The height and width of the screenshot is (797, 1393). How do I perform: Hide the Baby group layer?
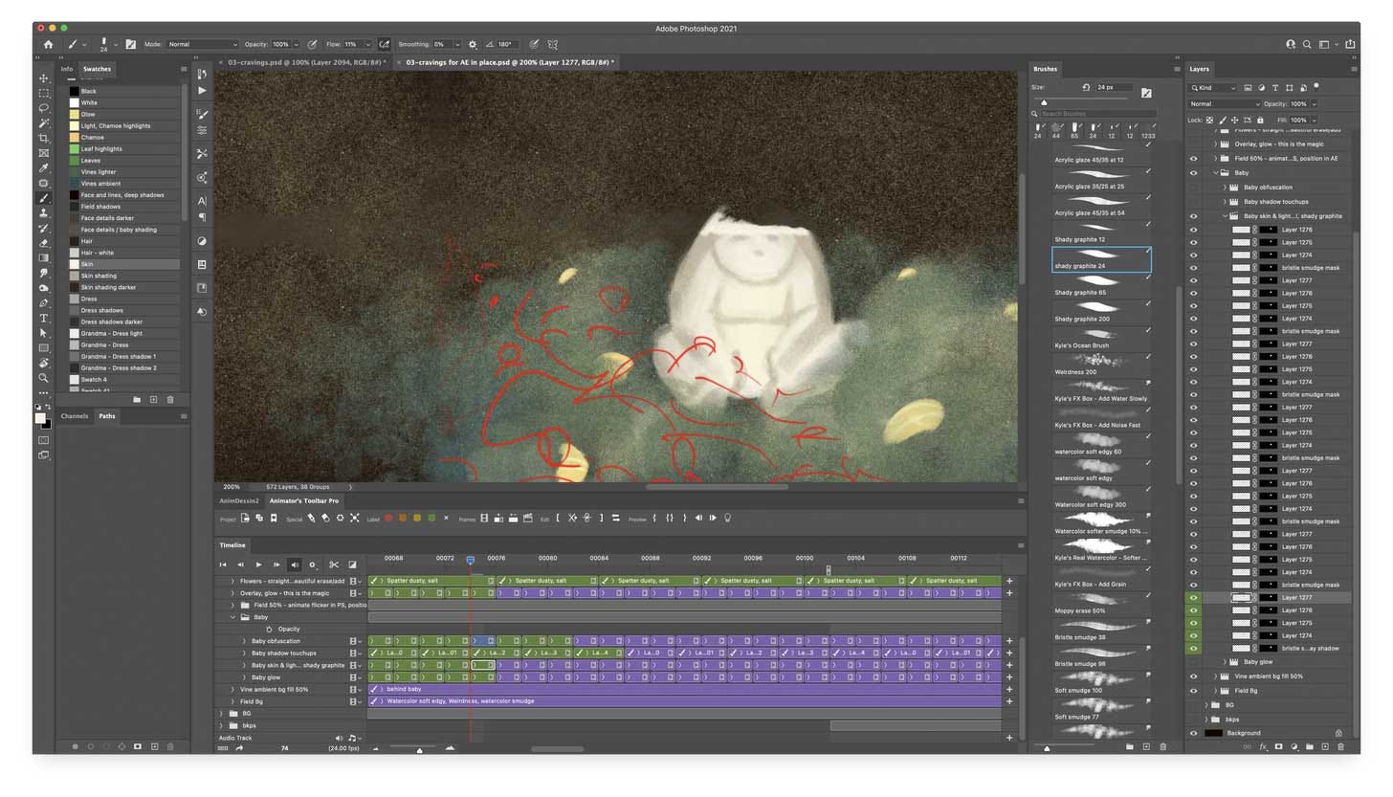pyautogui.click(x=1193, y=173)
